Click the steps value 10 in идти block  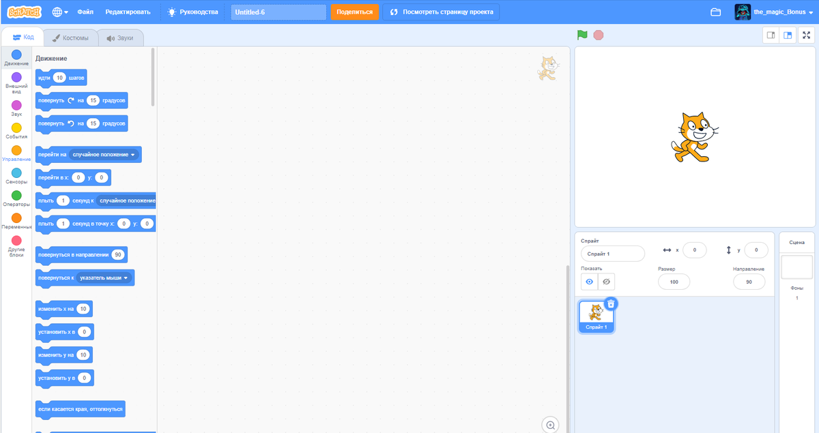(60, 78)
